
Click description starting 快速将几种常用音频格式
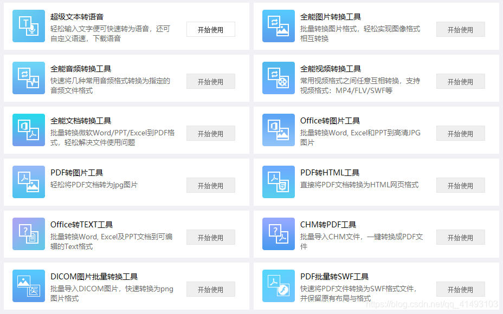point(111,86)
